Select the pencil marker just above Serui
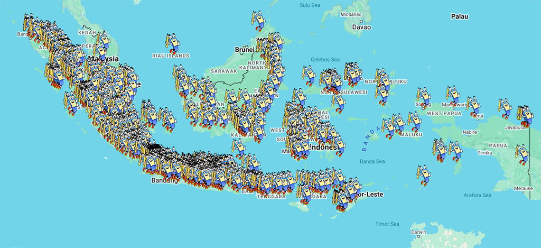 click(473, 107)
